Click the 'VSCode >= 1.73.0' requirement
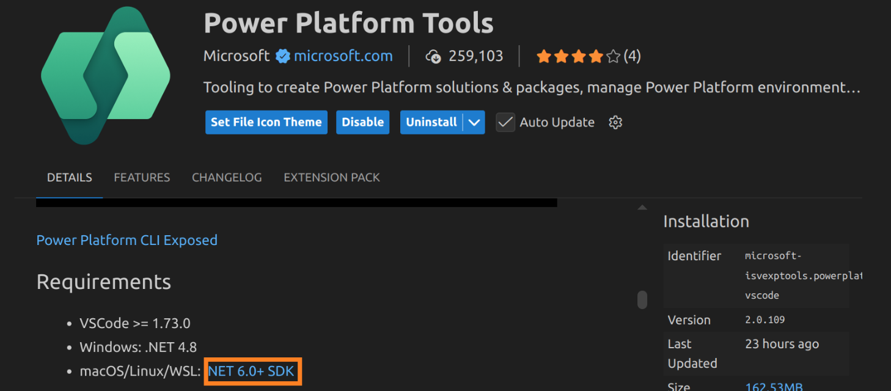The image size is (891, 391). coord(135,323)
